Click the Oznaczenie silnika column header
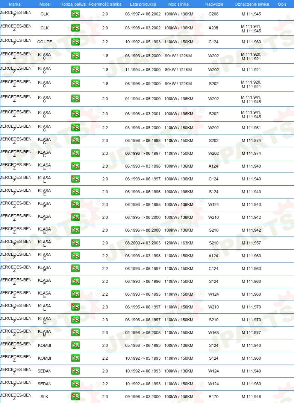 pos(252,4)
